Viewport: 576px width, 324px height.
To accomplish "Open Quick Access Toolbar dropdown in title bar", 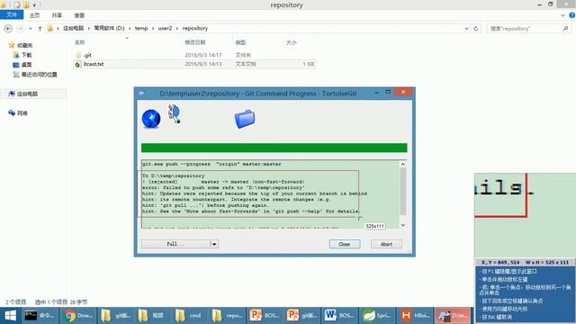I will click(34, 5).
